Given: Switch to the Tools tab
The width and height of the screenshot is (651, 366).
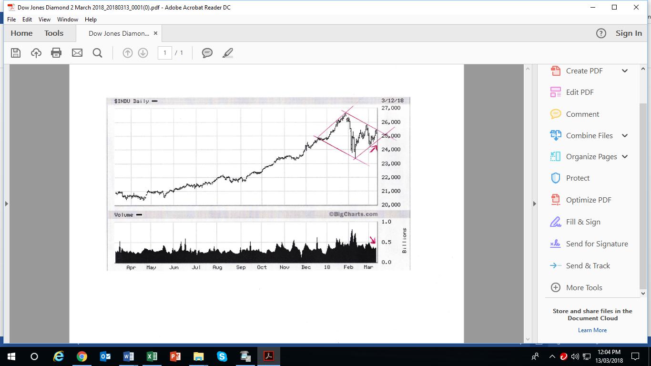Looking at the screenshot, I should pos(54,33).
